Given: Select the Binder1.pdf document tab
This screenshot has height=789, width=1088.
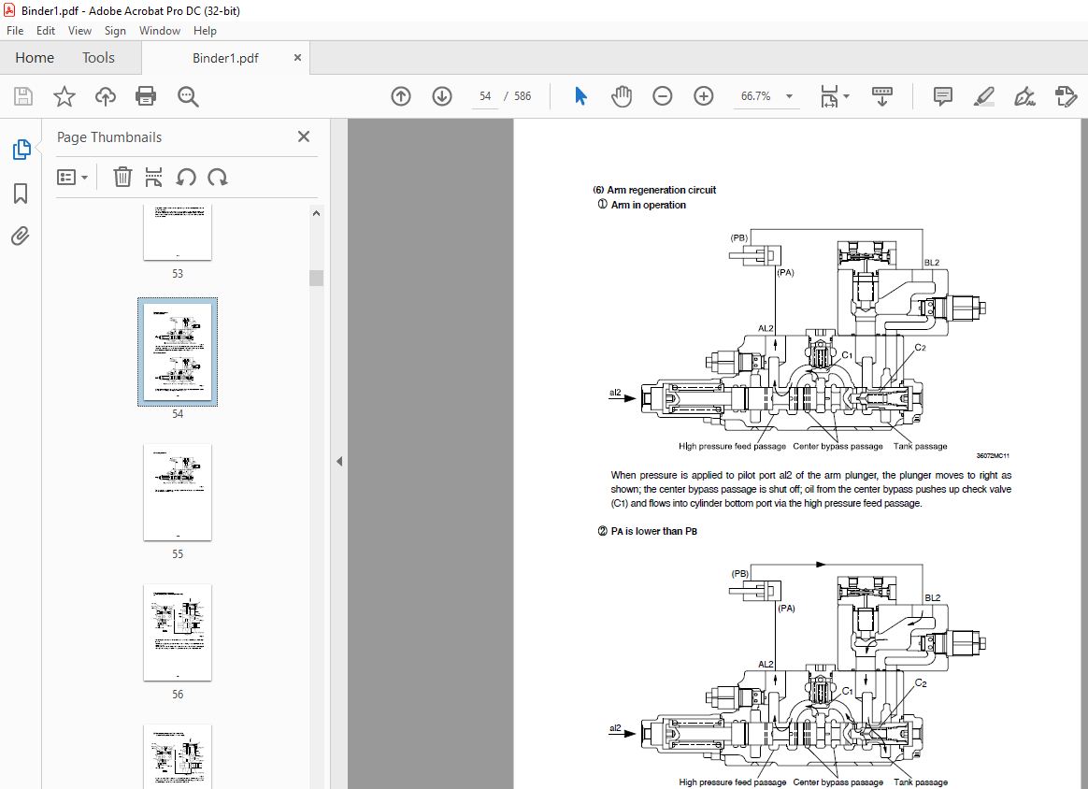Looking at the screenshot, I should coord(225,58).
